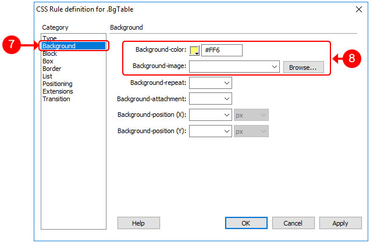This screenshot has height=243, width=370.
Task: Open the Positioning category
Action: pyautogui.click(x=58, y=84)
